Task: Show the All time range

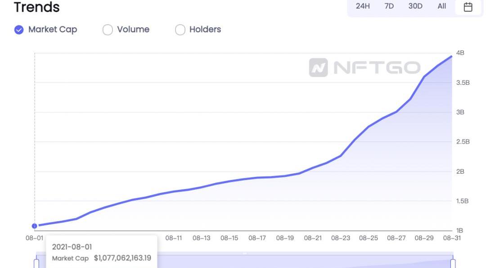Action: coord(442,6)
